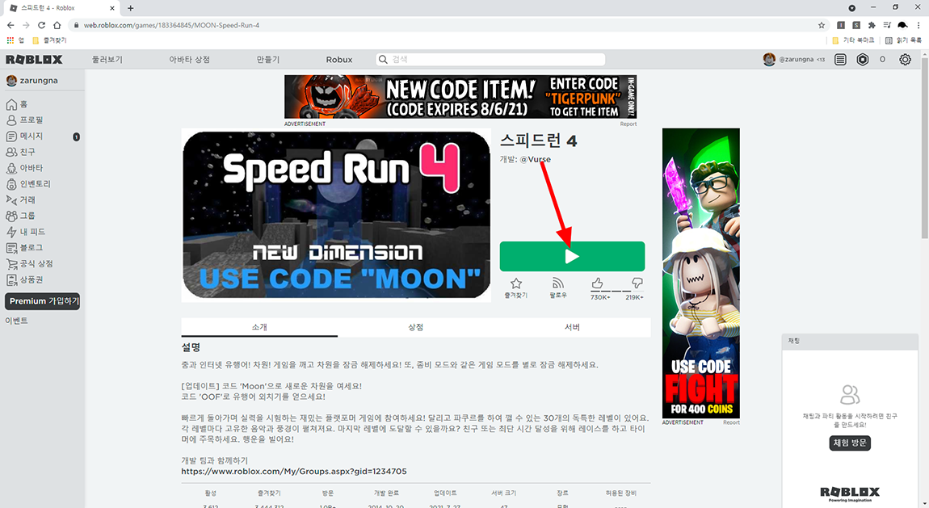Click the page vertical scrollbar
929x508 pixels.
point(924,148)
